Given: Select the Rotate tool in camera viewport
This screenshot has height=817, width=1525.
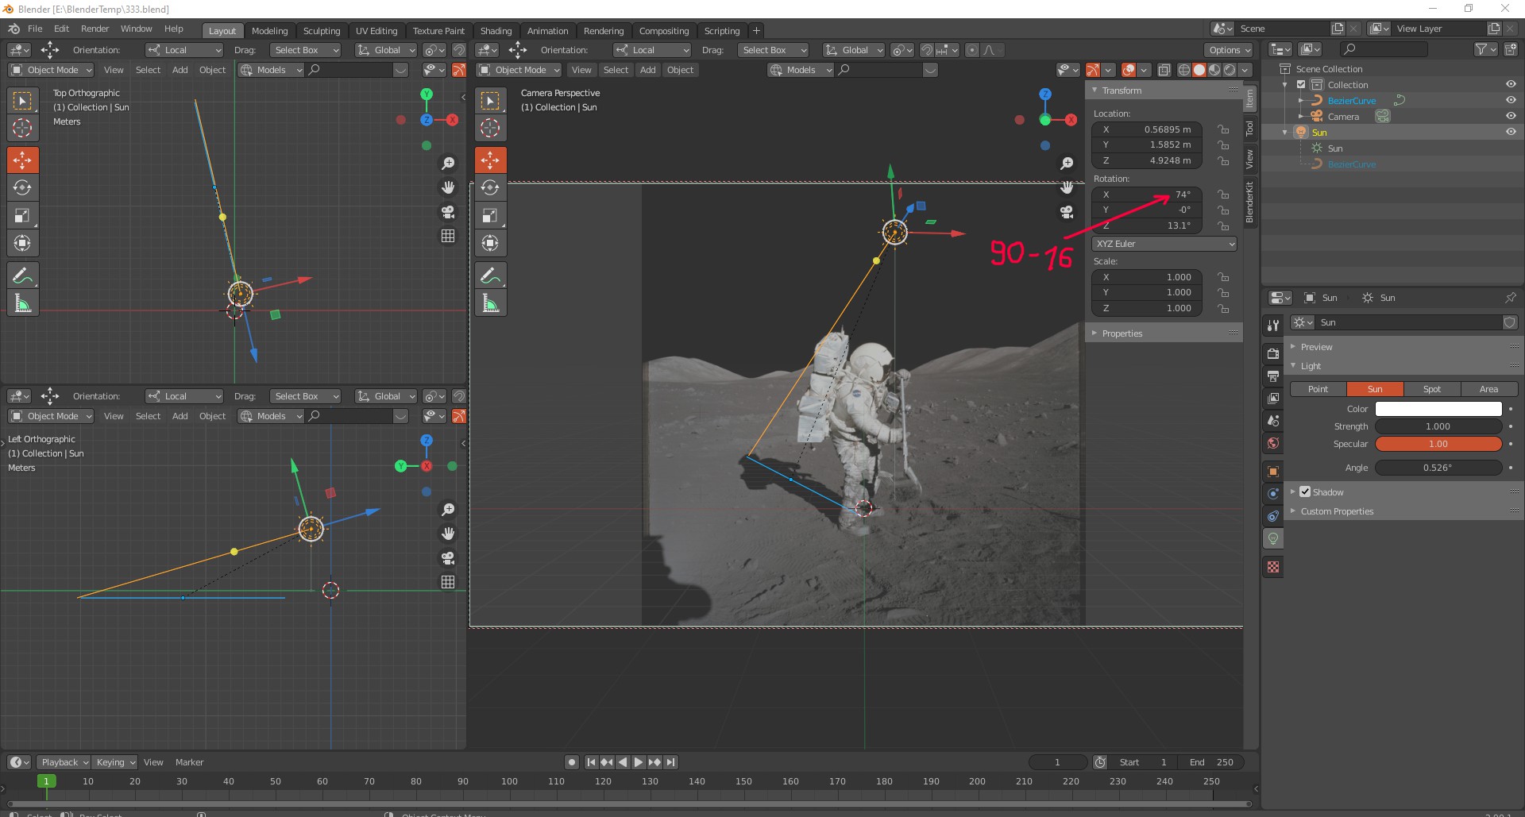Looking at the screenshot, I should click(490, 188).
